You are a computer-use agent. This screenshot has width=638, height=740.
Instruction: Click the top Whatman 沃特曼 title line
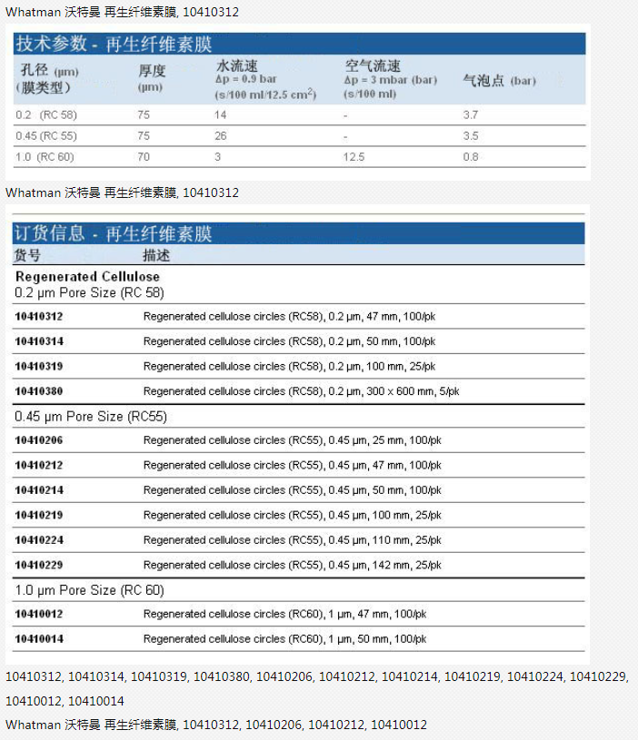(x=122, y=12)
